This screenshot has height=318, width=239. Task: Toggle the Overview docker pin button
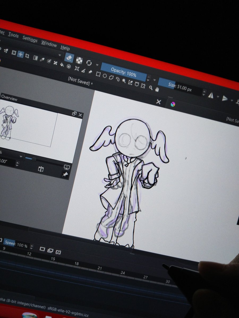[65, 174]
